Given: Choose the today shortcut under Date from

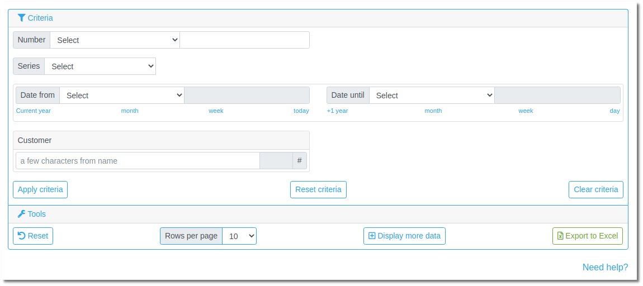Looking at the screenshot, I should 301,111.
